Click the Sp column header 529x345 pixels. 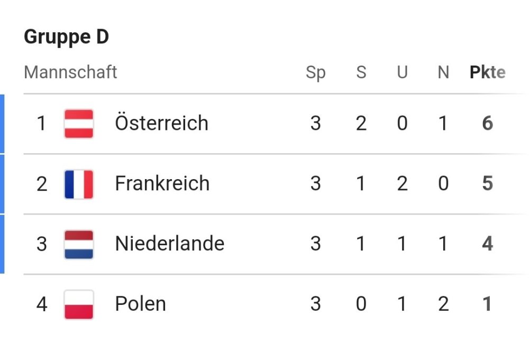click(x=316, y=72)
